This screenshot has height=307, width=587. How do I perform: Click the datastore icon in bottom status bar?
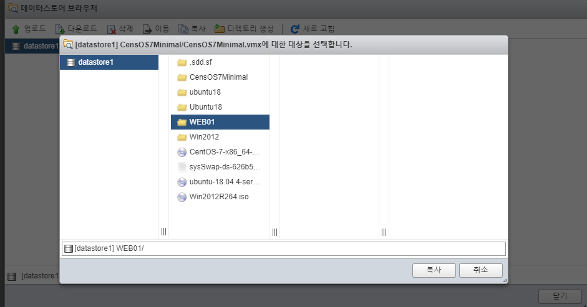click(x=12, y=276)
